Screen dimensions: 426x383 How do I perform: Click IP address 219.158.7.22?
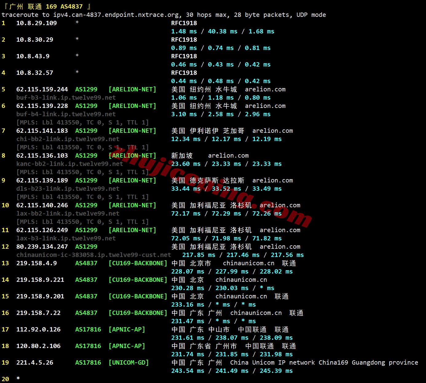click(38, 313)
